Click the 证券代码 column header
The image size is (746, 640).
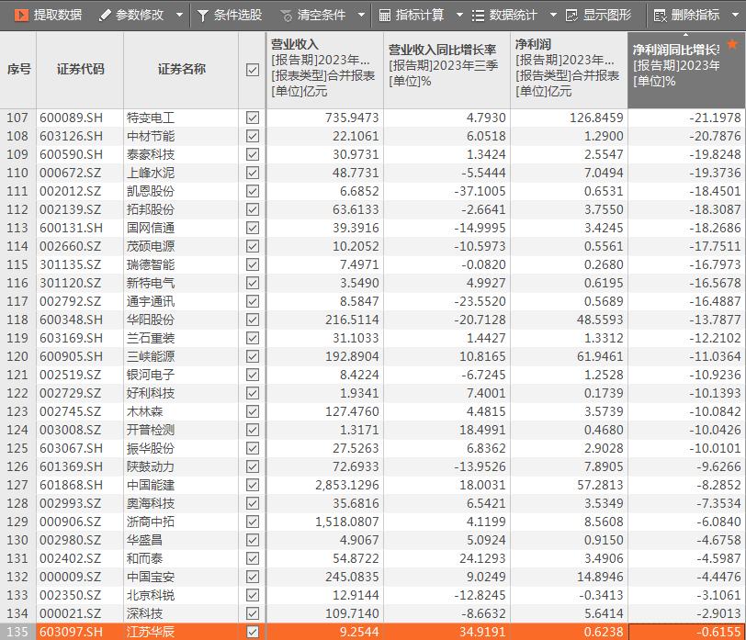pyautogui.click(x=80, y=70)
